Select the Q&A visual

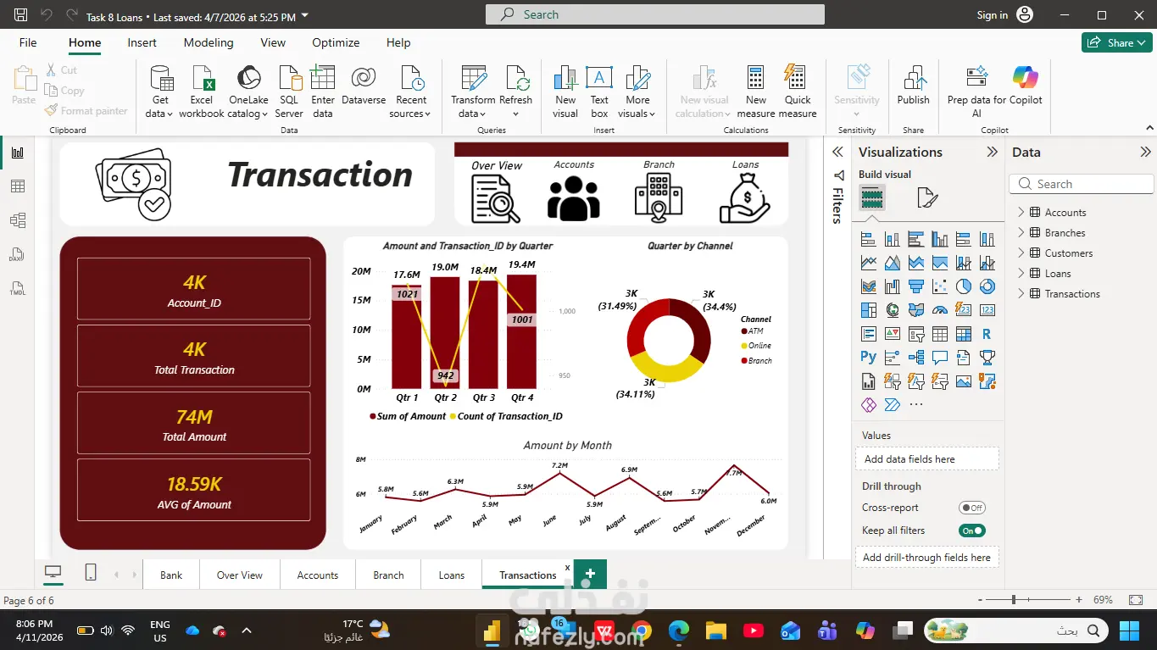coord(939,358)
